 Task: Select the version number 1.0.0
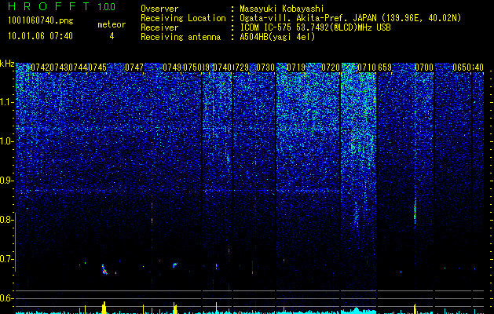point(106,6)
